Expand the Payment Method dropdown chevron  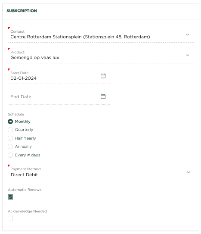tap(189, 172)
